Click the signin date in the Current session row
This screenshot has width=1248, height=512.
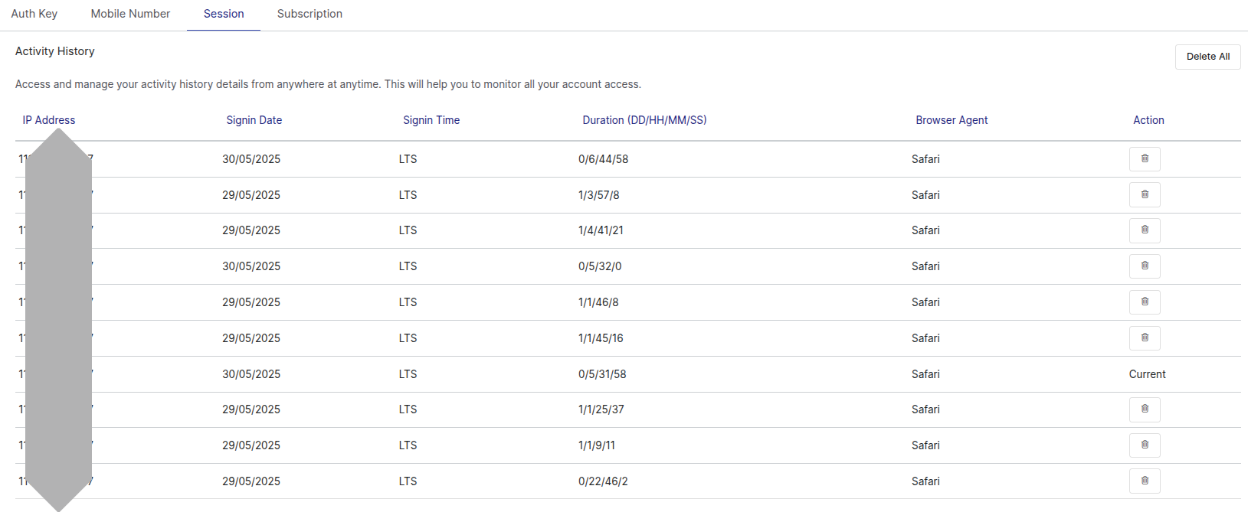251,374
